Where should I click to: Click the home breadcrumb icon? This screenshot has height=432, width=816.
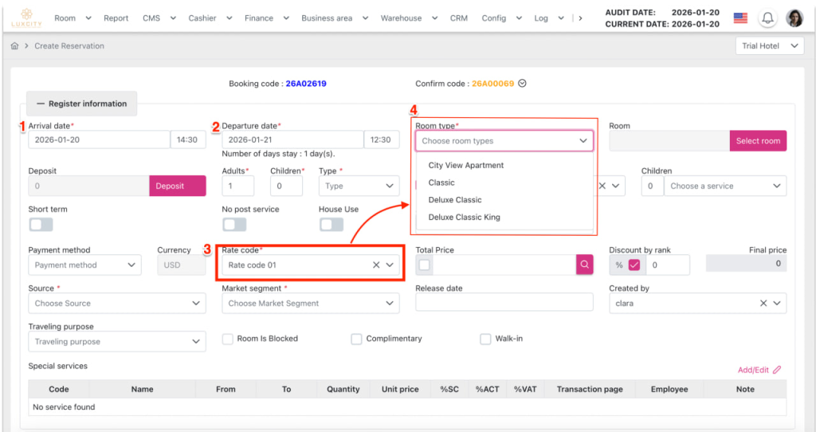15,46
